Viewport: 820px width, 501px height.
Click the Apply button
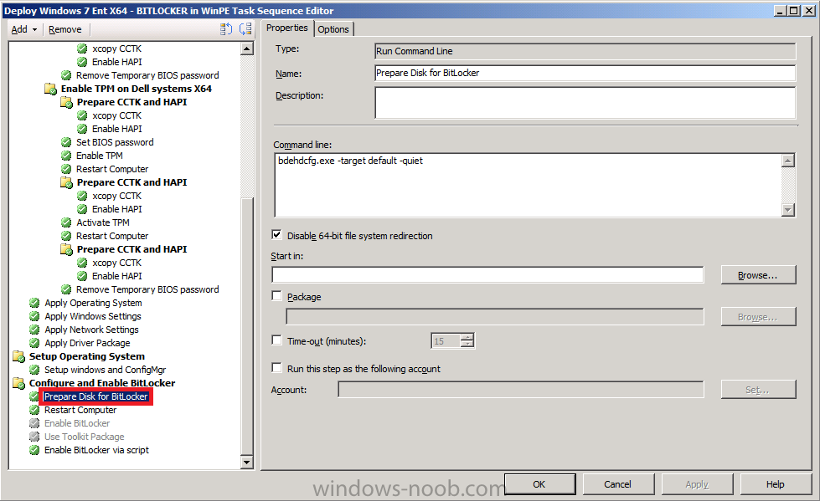point(697,484)
